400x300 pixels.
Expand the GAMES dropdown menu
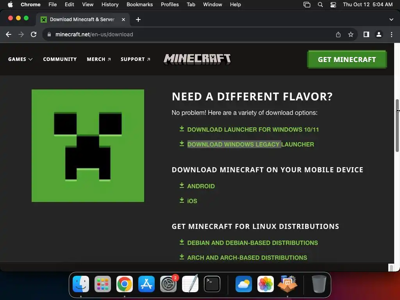click(20, 59)
